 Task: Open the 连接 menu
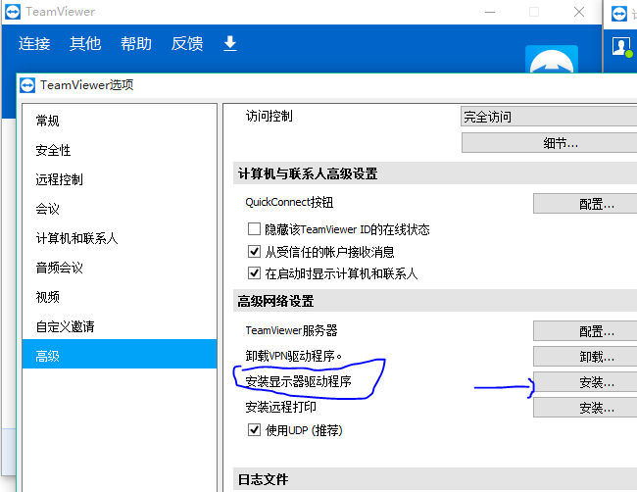point(34,43)
